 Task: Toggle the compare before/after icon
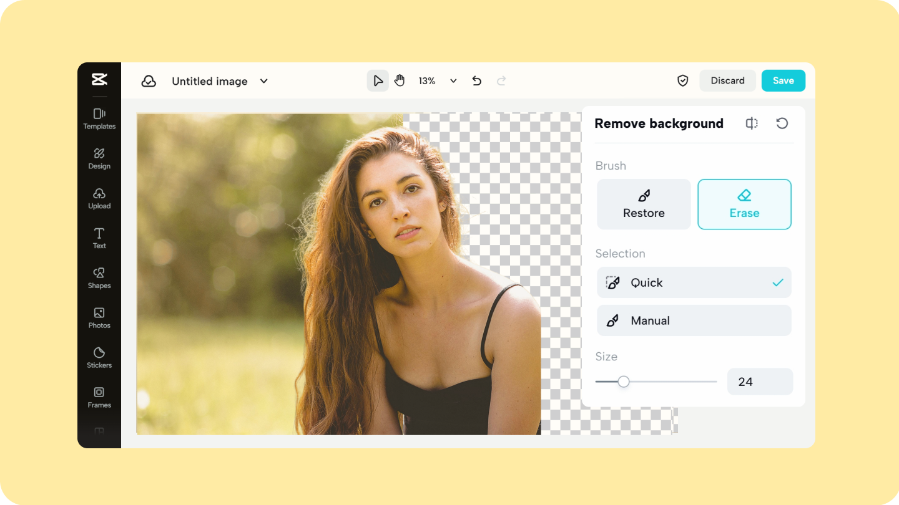coord(752,123)
